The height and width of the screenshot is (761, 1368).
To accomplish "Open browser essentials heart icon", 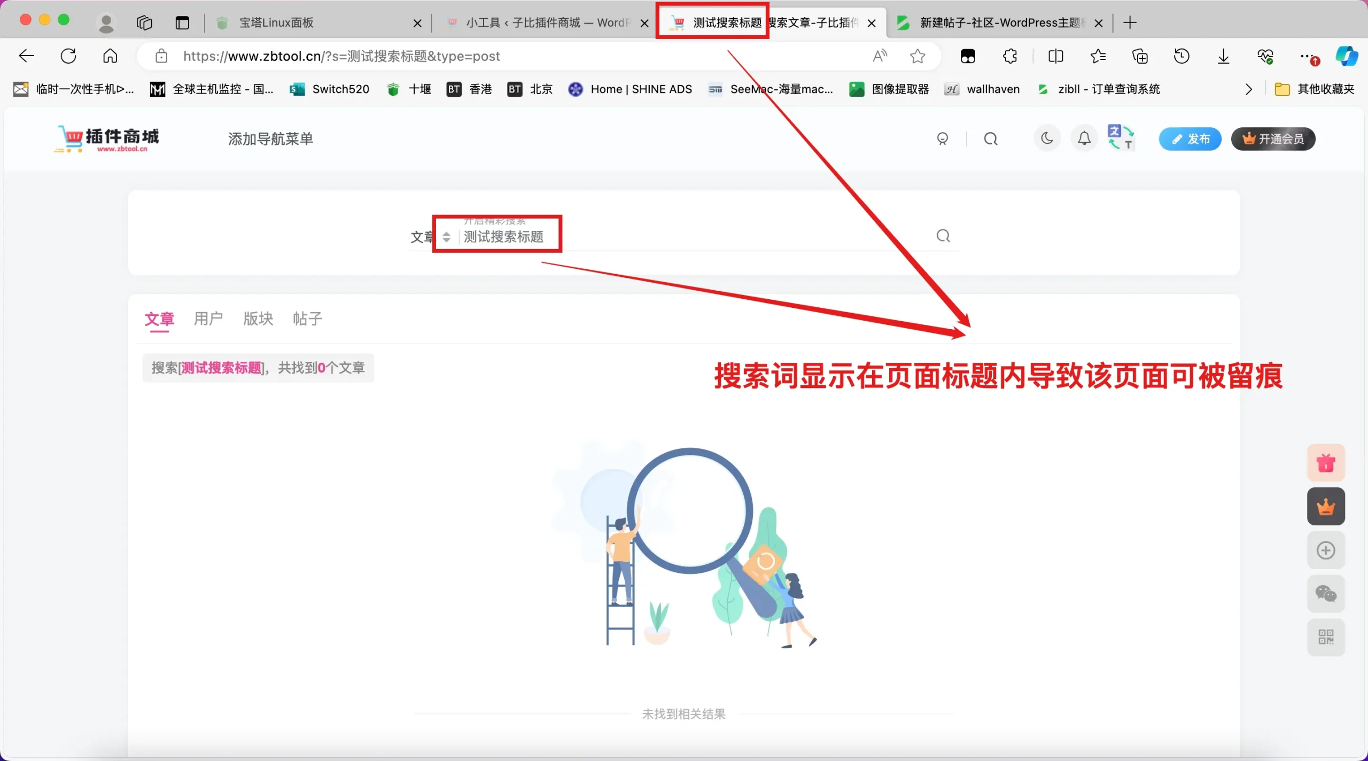I will point(1265,56).
